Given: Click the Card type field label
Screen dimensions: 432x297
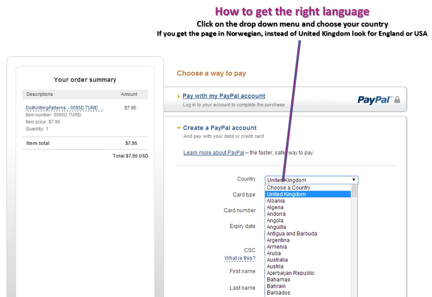Looking at the screenshot, I should pos(244,195).
